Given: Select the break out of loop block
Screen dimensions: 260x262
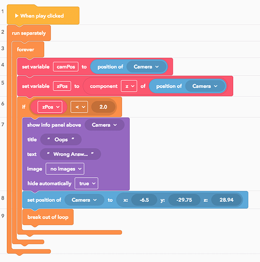Looking at the screenshot, I should [48, 217].
